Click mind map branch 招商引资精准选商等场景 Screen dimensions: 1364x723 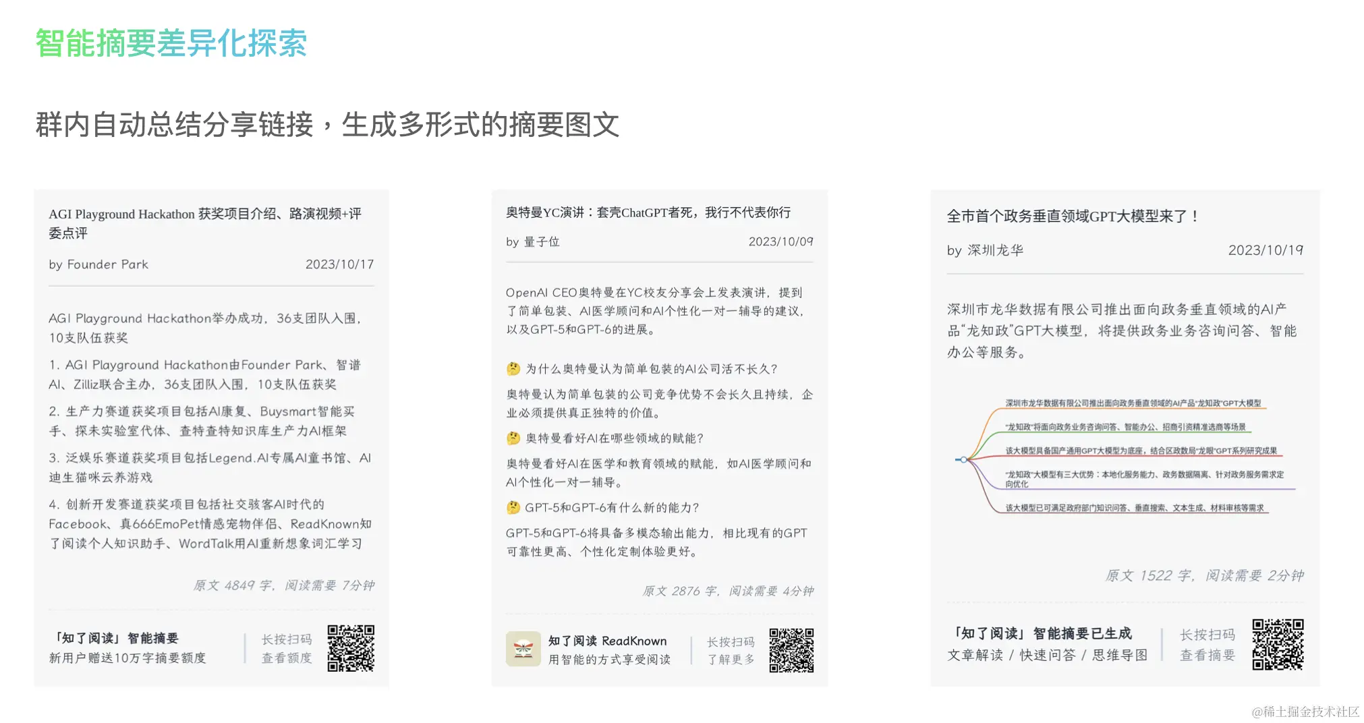tap(1125, 427)
